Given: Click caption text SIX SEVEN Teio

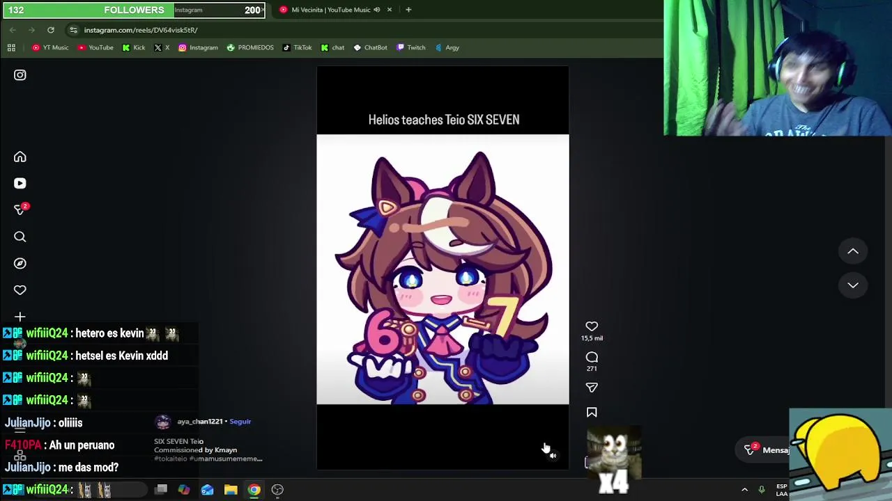Looking at the screenshot, I should click(x=178, y=441).
